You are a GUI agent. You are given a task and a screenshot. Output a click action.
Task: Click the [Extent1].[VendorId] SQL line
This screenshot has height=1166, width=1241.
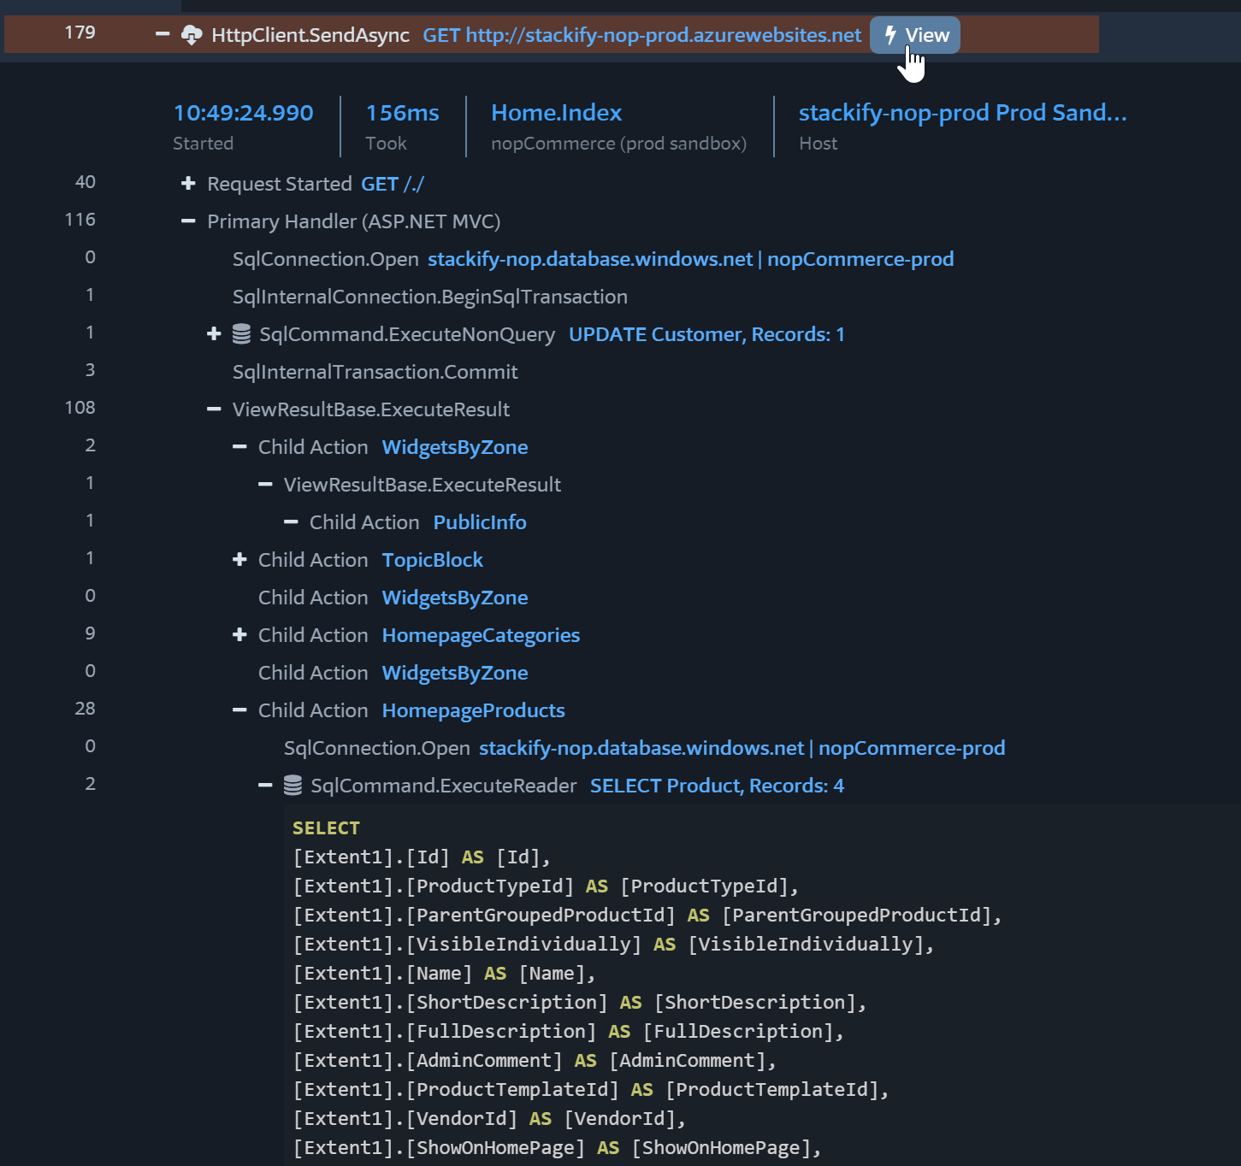point(489,1118)
